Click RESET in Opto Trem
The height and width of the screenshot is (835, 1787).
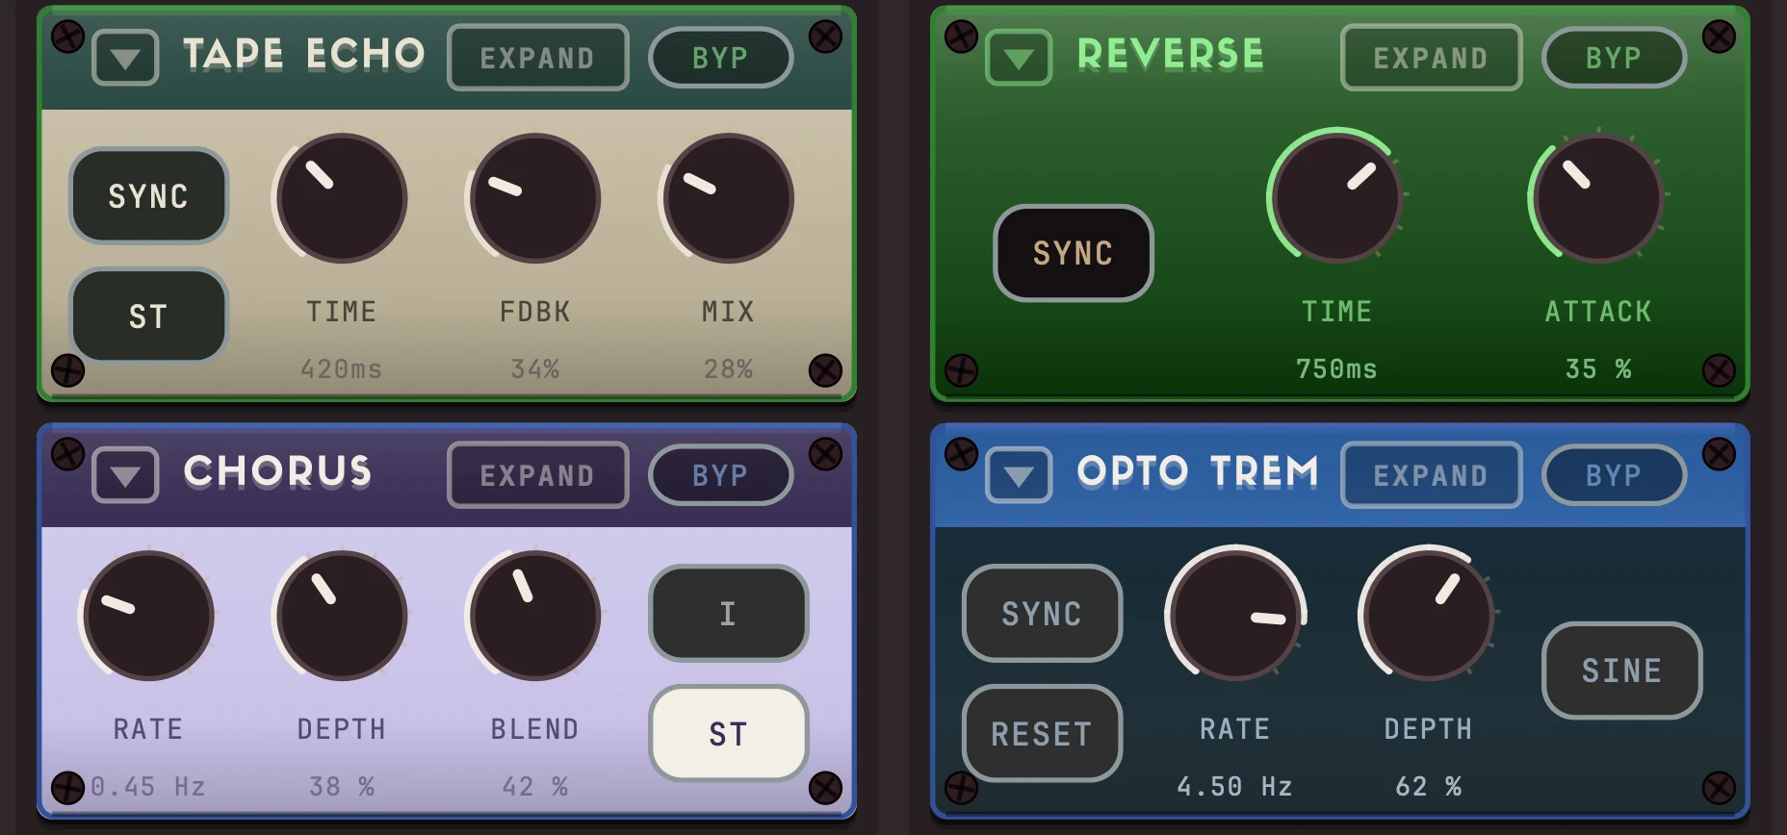click(1043, 734)
